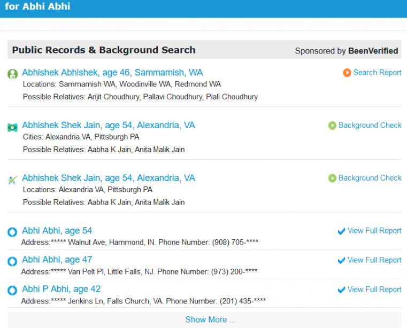Click checkmark icon for Abhi Abhi age 47 report
Screen dimensions: 407x328
[341, 261]
